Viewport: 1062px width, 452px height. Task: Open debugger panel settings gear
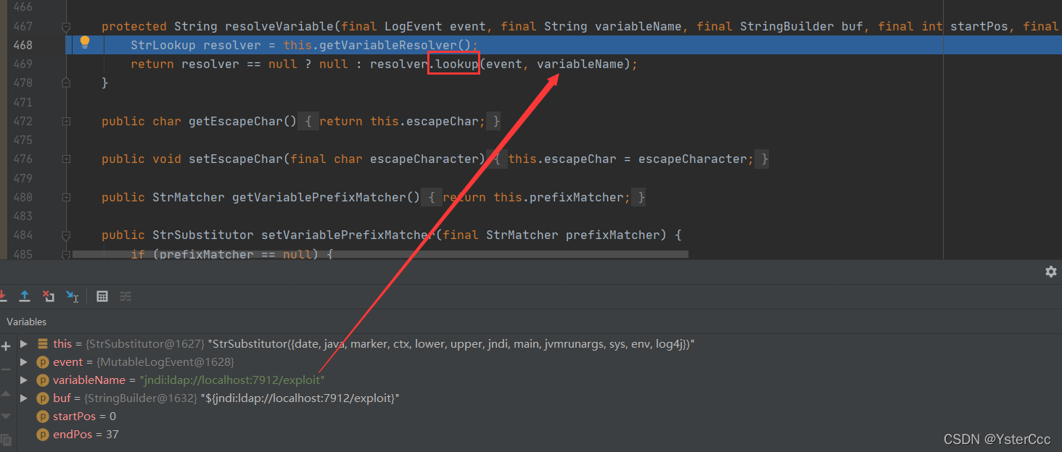tap(1050, 272)
